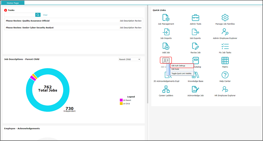The height and width of the screenshot is (141, 263).
Task: Click the Add Job icon
Action: point(166,46)
